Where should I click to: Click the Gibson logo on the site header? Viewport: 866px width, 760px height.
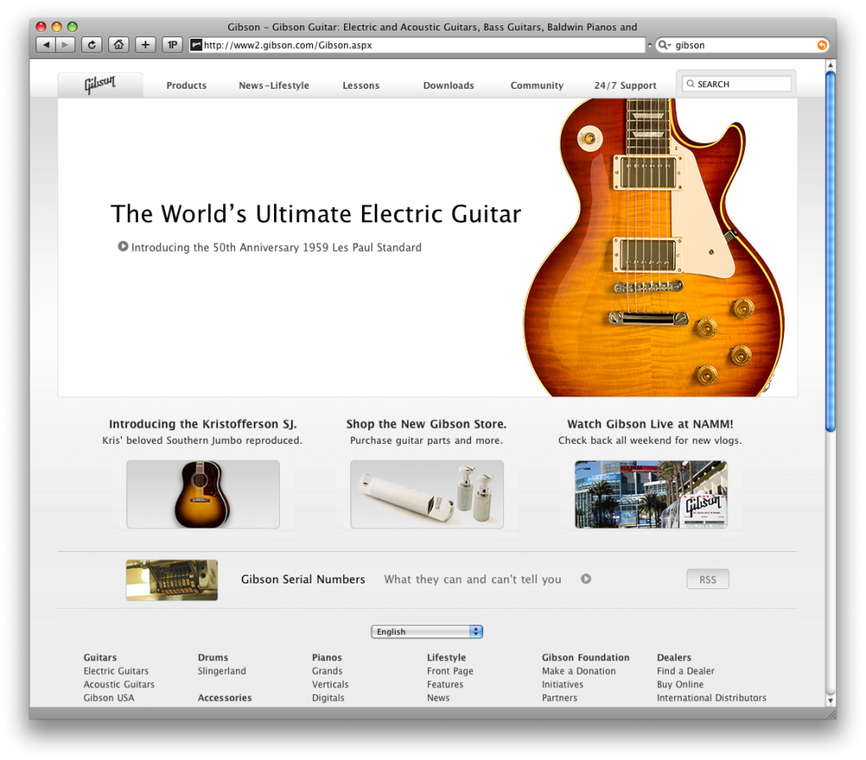[100, 85]
